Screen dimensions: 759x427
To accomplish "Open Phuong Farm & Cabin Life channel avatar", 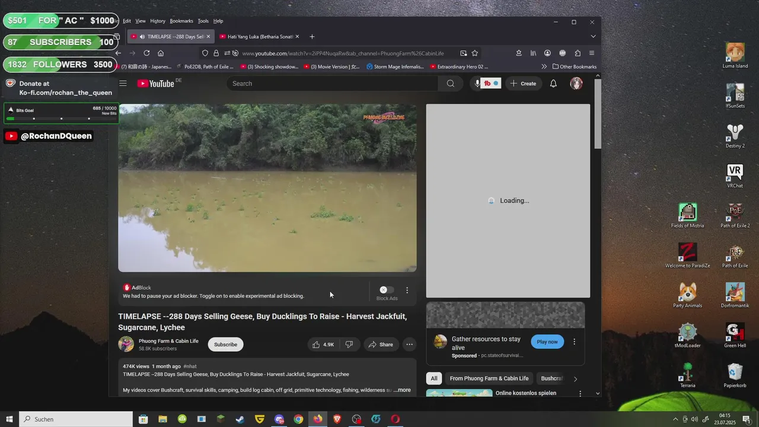I will pos(126,345).
